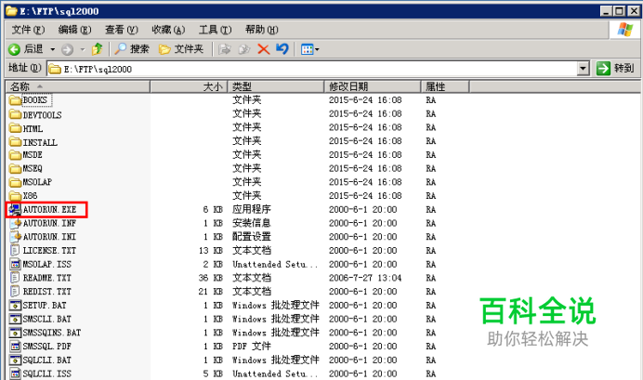Open the 编辑(E) menu
The width and height of the screenshot is (643, 380).
tap(74, 30)
